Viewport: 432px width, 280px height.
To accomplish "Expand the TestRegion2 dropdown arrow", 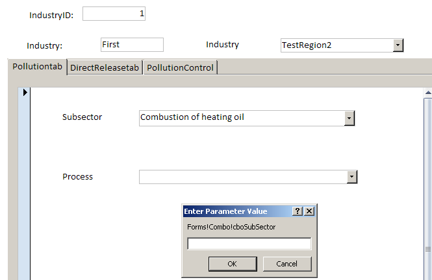I will (398, 45).
